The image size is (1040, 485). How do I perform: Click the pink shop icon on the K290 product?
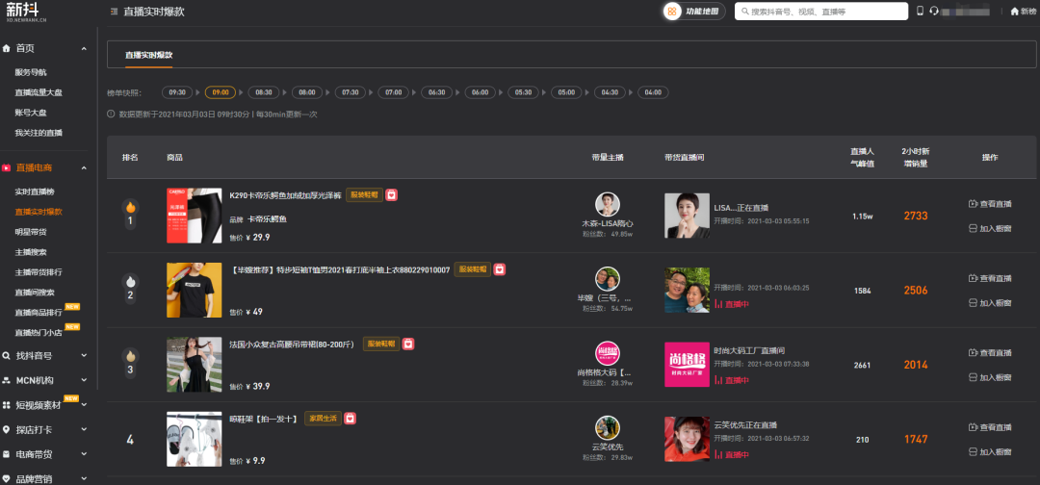392,194
